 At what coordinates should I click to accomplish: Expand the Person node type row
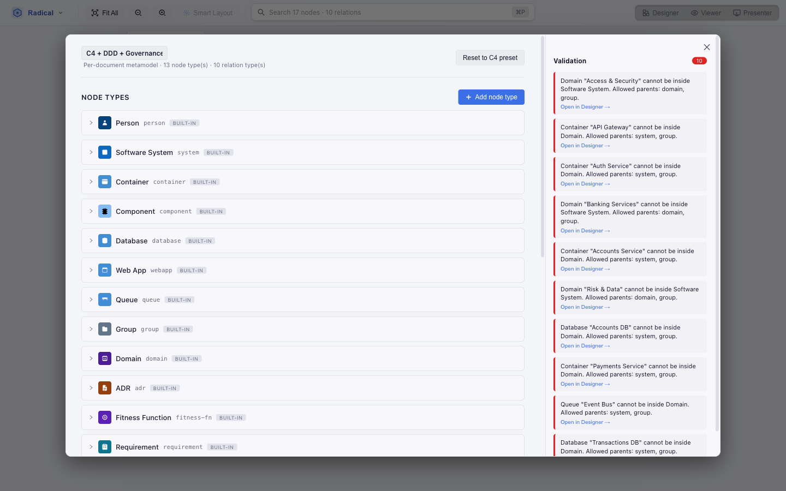click(x=91, y=123)
